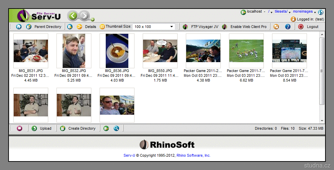Open the Thumbnail Size dropdown
The height and width of the screenshot is (170, 334).
(x=171, y=27)
